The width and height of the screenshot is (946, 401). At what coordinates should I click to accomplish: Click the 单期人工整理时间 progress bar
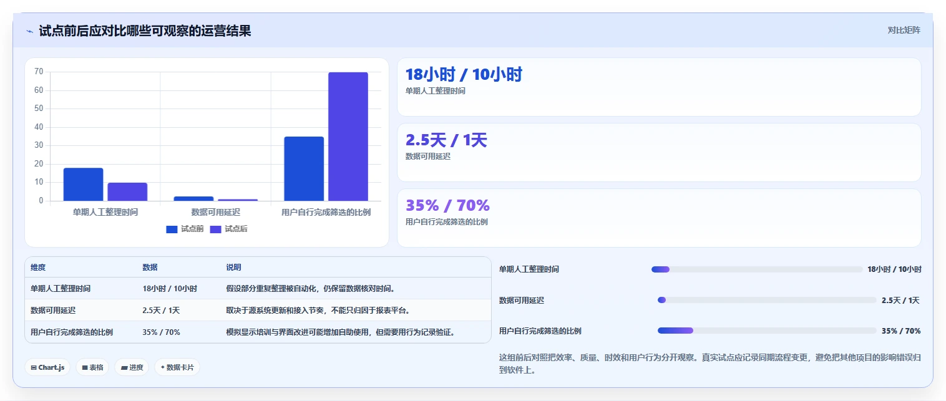pos(757,269)
